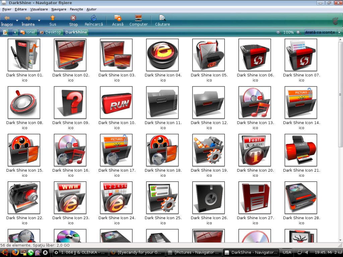Stop loading with the Stop button
Viewport: 343px width, 257px height.
(x=73, y=20)
